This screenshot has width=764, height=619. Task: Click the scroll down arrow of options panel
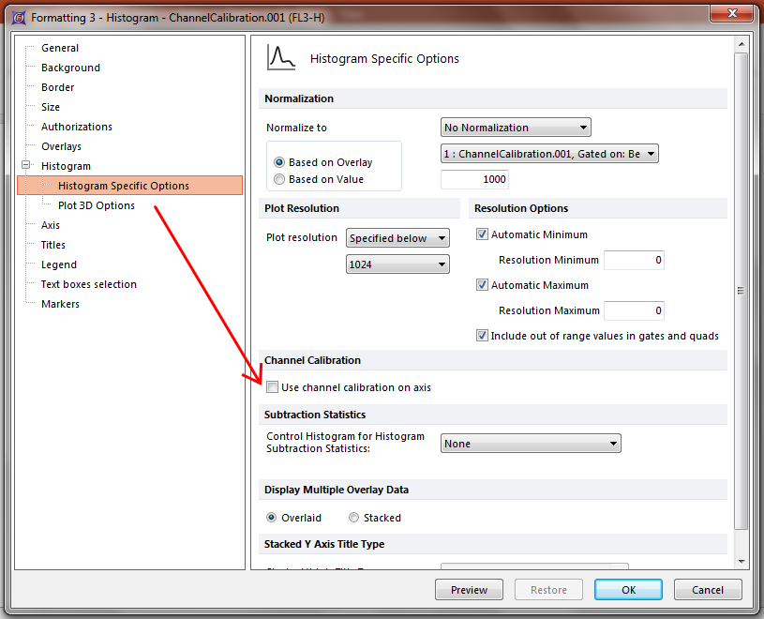coord(742,561)
